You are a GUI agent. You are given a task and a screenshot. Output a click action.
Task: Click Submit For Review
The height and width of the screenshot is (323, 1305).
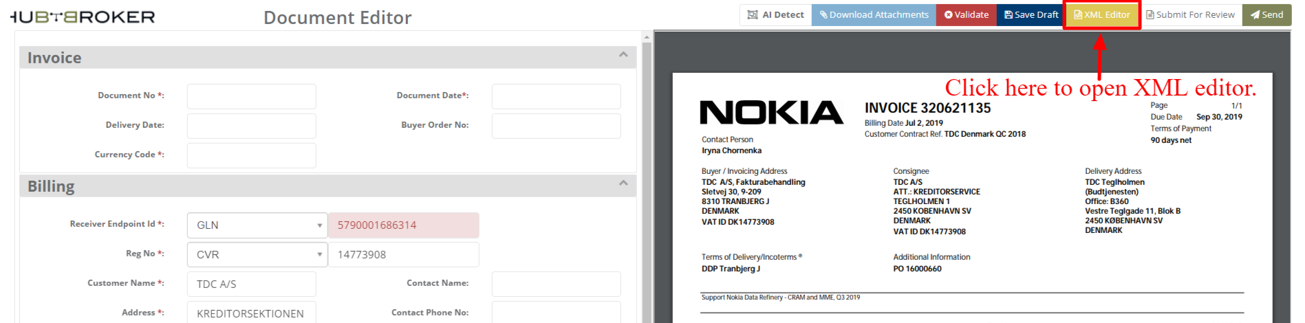1190,15
